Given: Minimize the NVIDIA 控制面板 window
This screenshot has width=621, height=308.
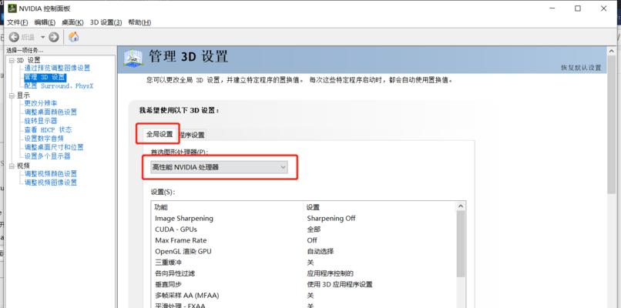Looking at the screenshot, I should (x=552, y=8).
